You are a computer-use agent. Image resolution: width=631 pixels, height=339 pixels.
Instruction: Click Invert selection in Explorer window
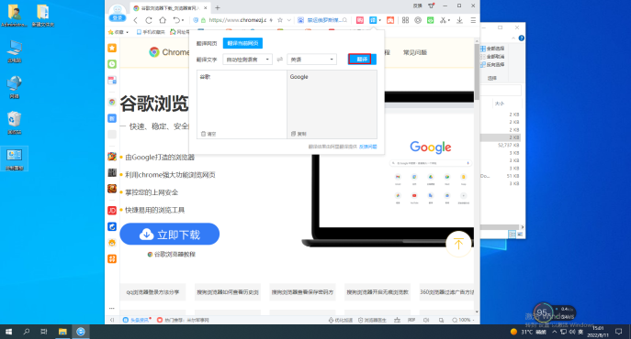492,65
